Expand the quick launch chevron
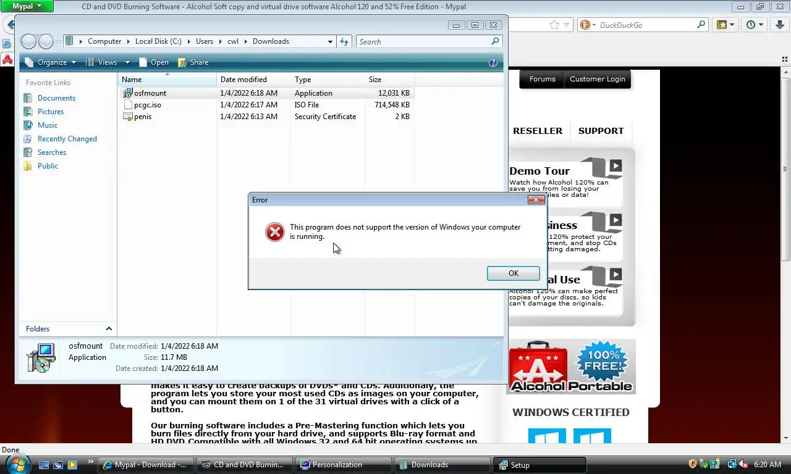791x474 pixels. pyautogui.click(x=91, y=462)
